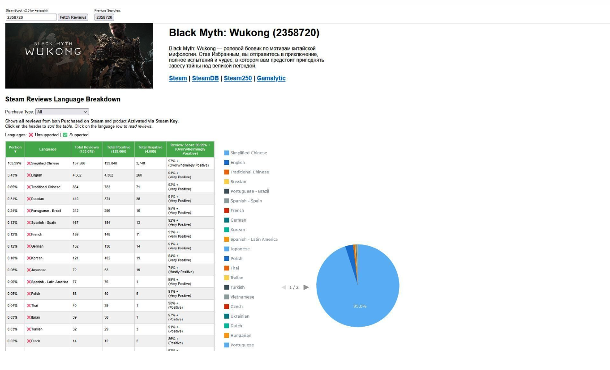Click the red X icon beside Portuguese - Brazil row
The width and height of the screenshot is (610, 370).
[x=29, y=211]
